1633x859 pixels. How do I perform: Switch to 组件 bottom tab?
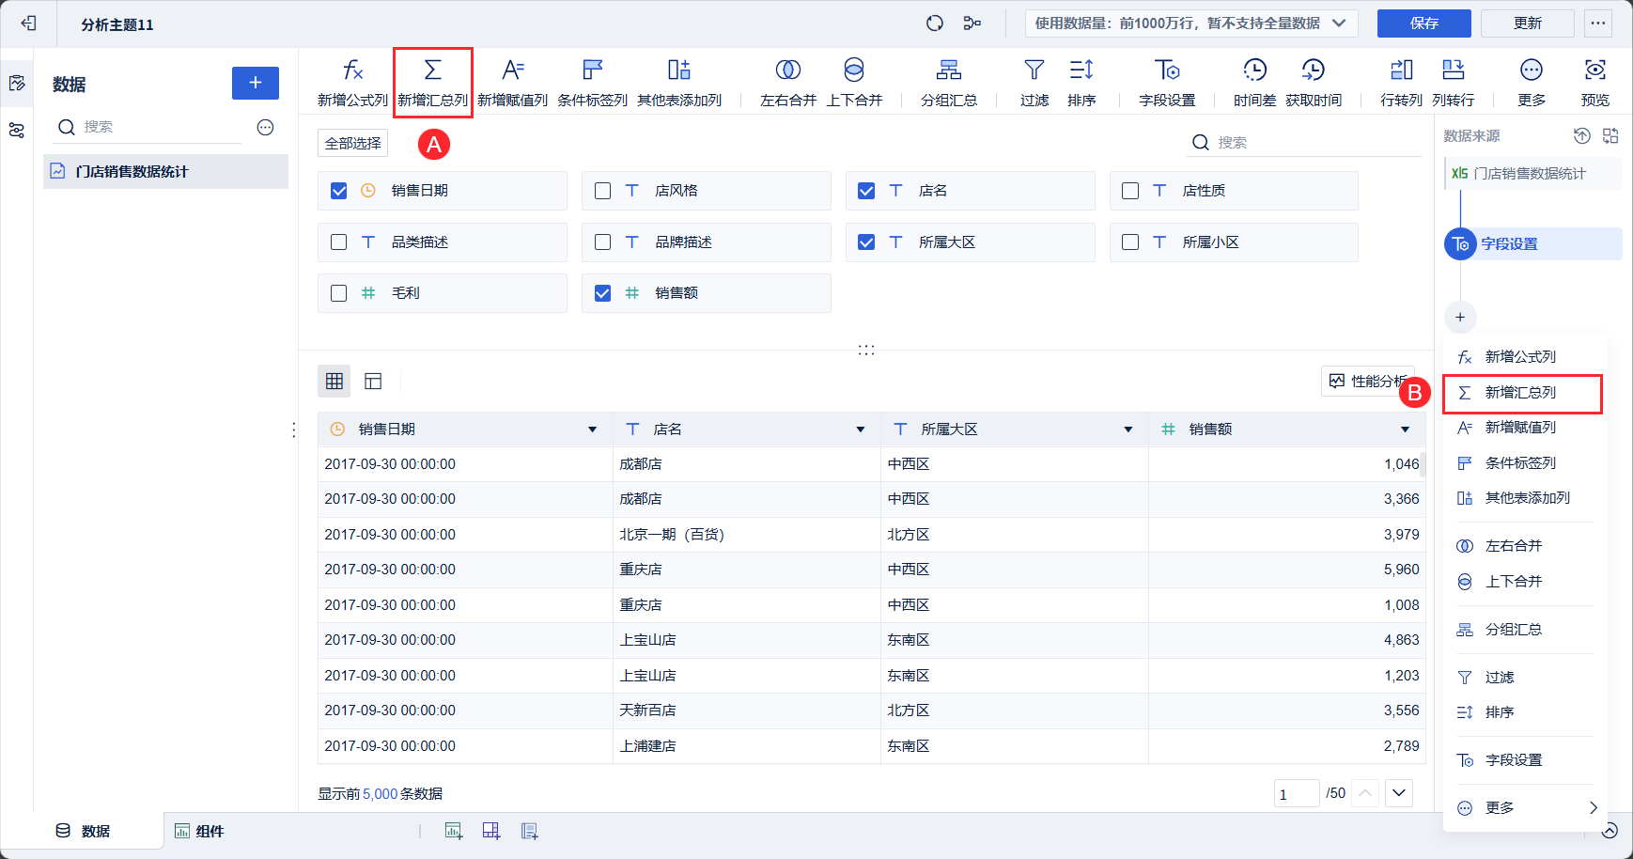(199, 831)
